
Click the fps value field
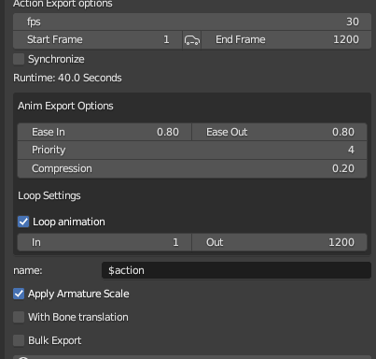click(x=192, y=22)
